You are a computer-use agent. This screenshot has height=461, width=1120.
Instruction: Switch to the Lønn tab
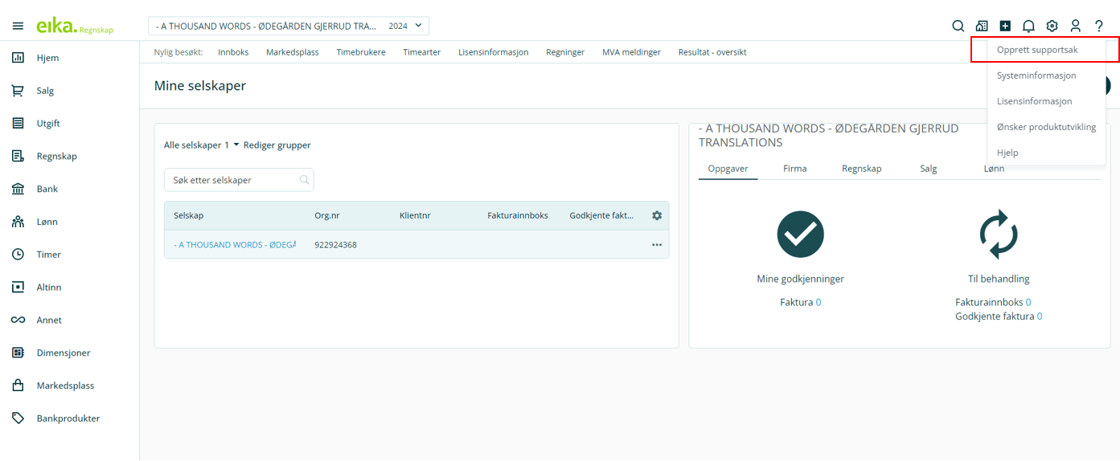coord(994,169)
